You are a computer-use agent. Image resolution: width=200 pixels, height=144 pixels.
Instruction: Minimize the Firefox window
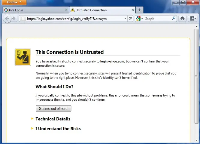pos(176,2)
